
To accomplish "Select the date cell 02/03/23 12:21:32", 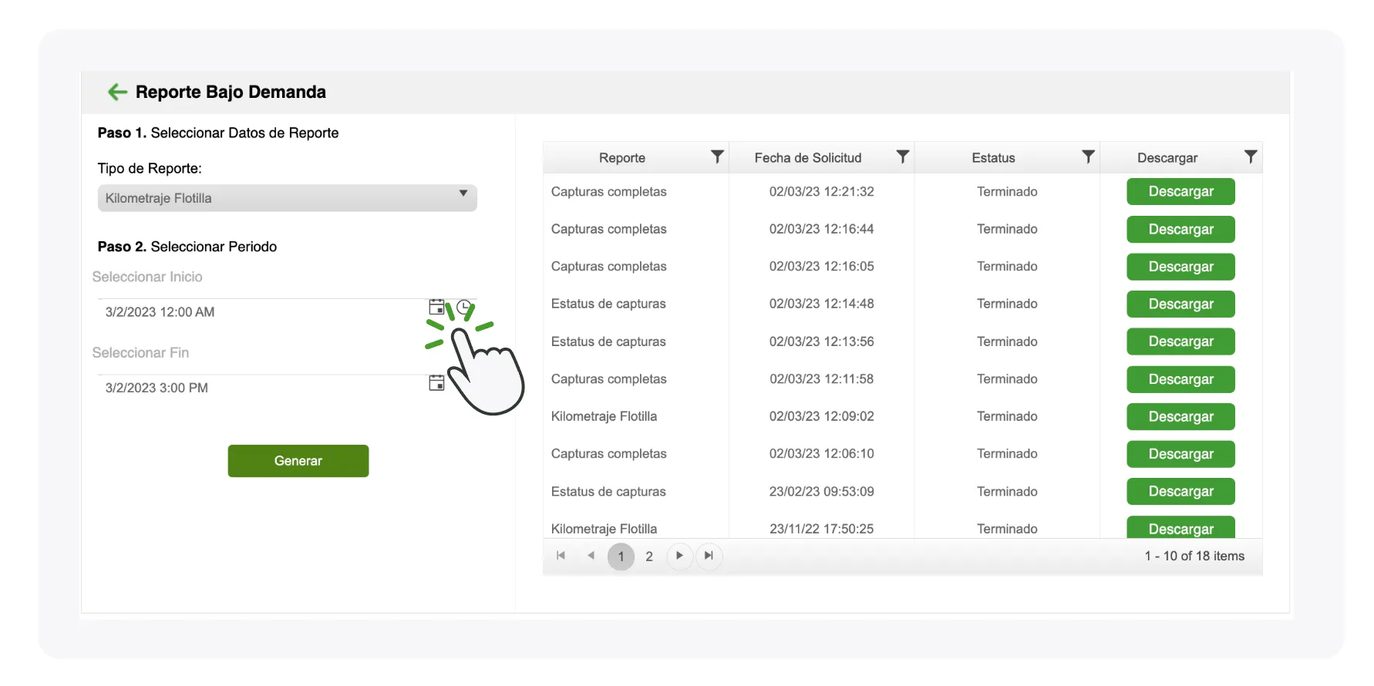I will click(822, 192).
